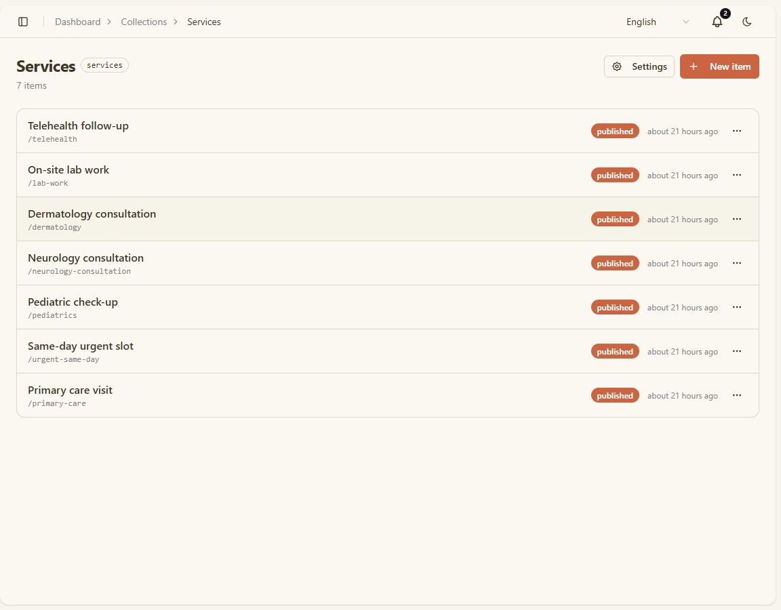This screenshot has height=610, width=781.
Task: Create a New item
Action: coord(719,66)
